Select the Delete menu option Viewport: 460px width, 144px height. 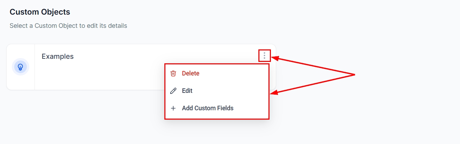click(190, 73)
